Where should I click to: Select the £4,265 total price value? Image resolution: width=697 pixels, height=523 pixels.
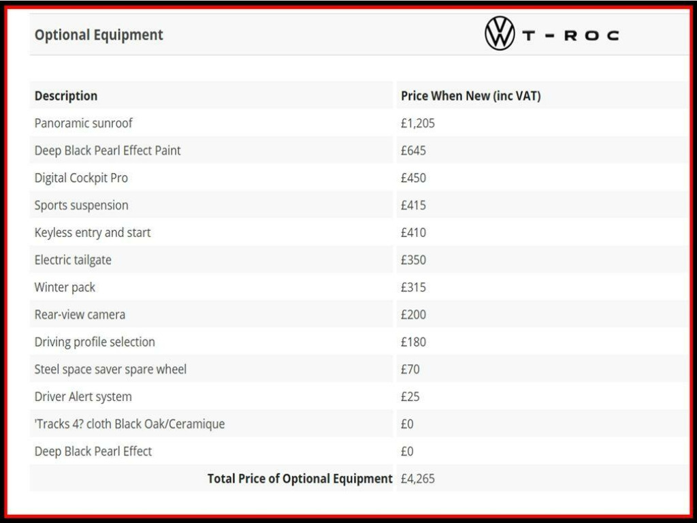coord(417,479)
